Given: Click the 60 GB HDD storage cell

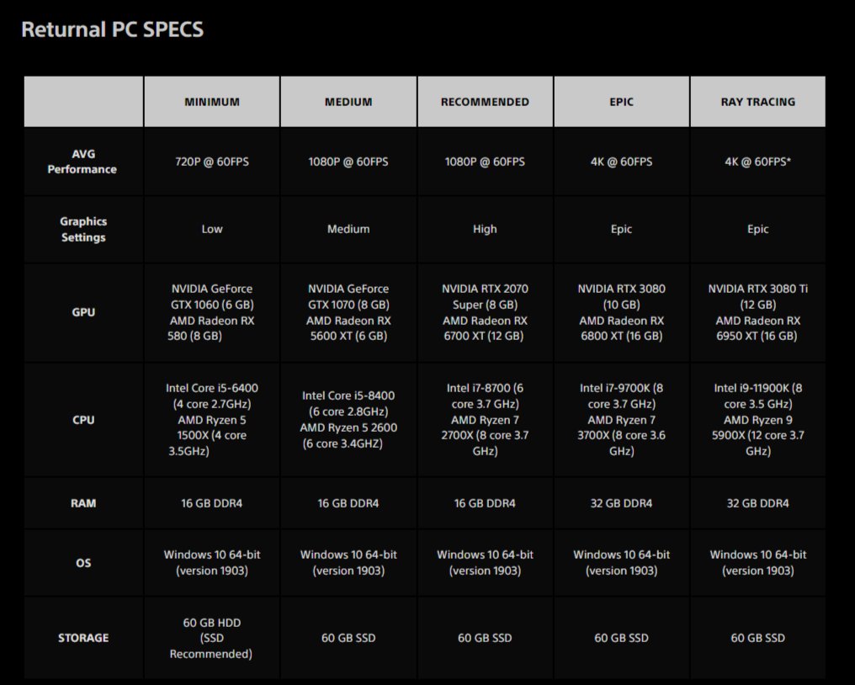Looking at the screenshot, I should pos(212,638).
